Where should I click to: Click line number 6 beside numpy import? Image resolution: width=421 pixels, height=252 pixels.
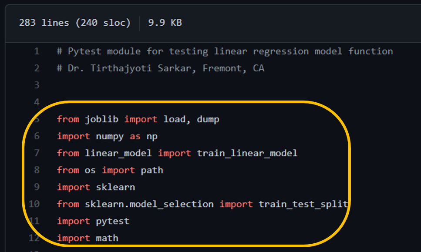coord(37,136)
